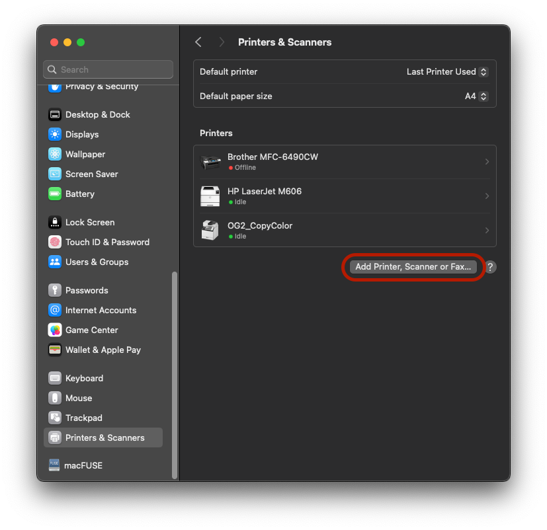Screen dimensions: 547x530
Task: Open Battery settings from sidebar
Action: point(79,194)
